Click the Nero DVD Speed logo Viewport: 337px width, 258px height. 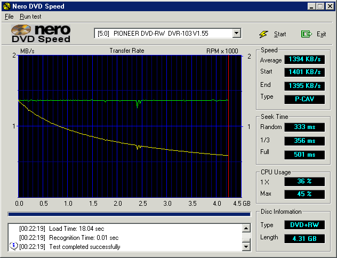click(41, 34)
